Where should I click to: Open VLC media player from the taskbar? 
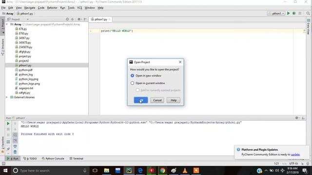click(x=185, y=171)
